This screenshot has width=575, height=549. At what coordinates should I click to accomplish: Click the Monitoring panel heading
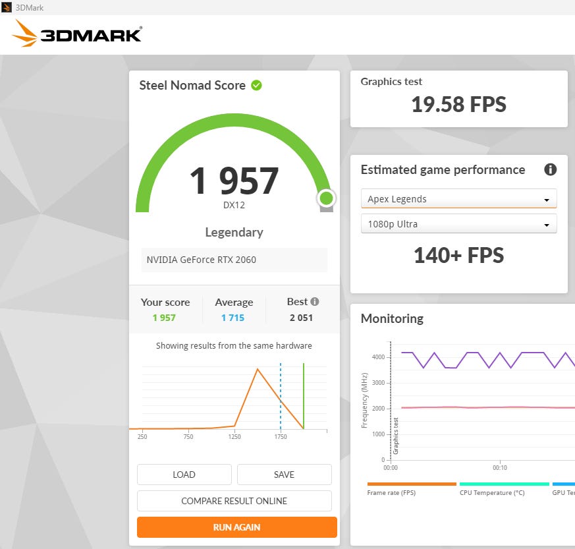392,318
